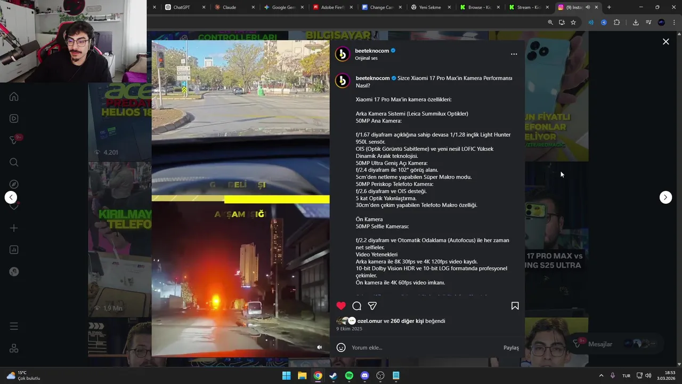Switch to the 'Stream - Kick' tab
The height and width of the screenshot is (384, 682).
click(528, 7)
